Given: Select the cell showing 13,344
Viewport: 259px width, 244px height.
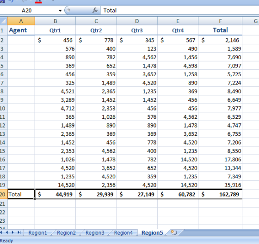Looking at the screenshot, I should [x=220, y=168].
